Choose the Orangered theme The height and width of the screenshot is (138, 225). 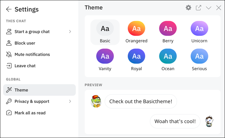136,29
